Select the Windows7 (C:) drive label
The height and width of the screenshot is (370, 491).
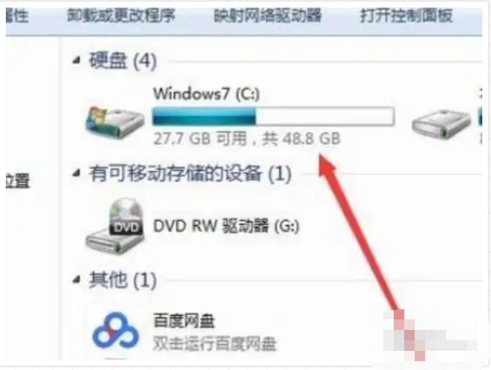tap(206, 94)
